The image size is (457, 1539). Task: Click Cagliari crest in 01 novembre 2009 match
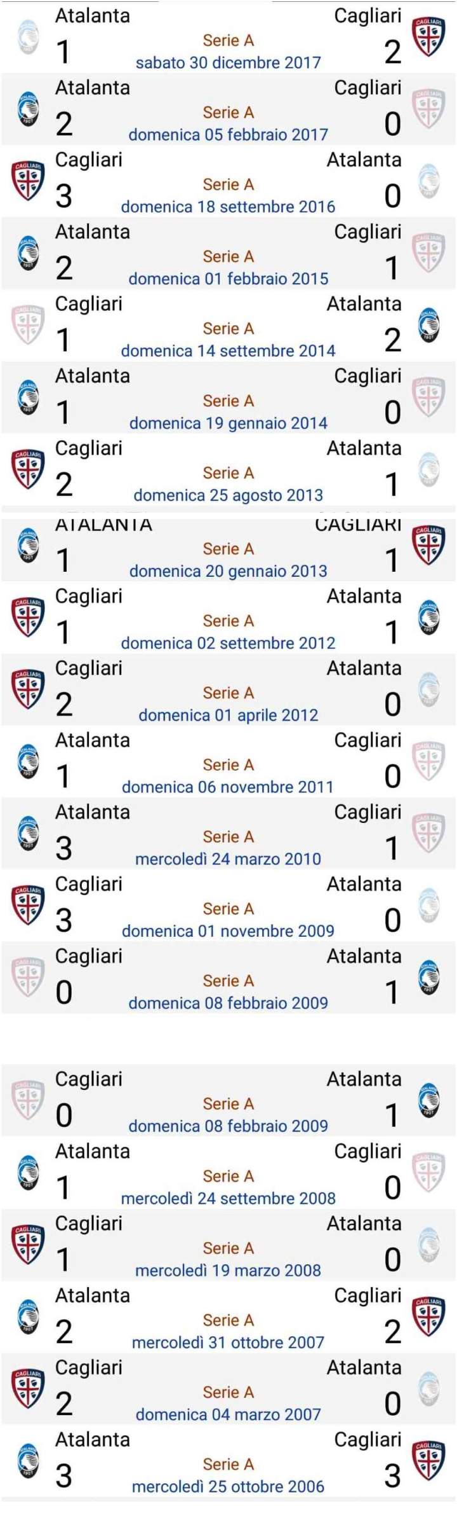[28, 905]
